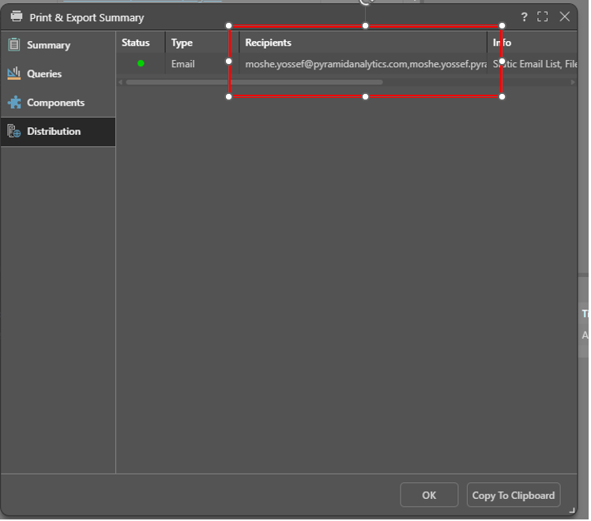Click the Queries chart icon

pos(14,73)
